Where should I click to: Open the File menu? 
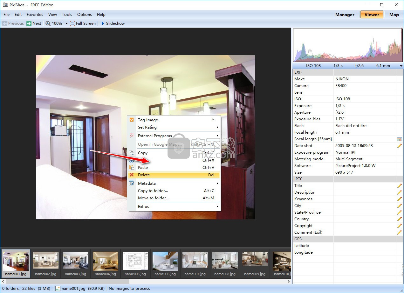7,15
